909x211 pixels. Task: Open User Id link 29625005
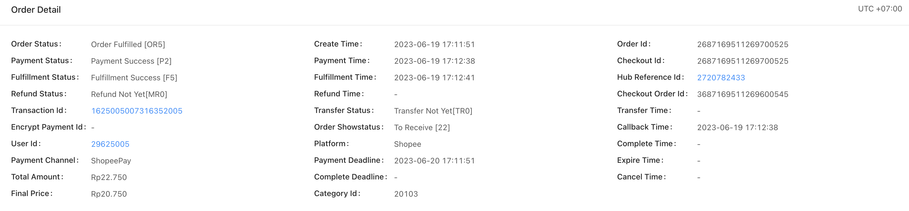pyautogui.click(x=110, y=144)
